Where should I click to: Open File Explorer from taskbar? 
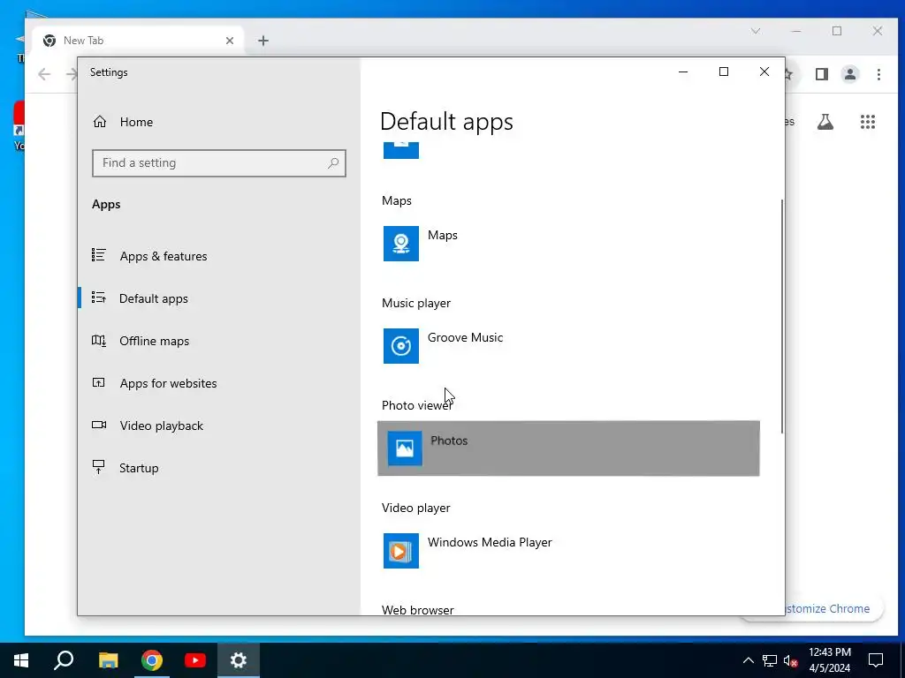pyautogui.click(x=108, y=660)
